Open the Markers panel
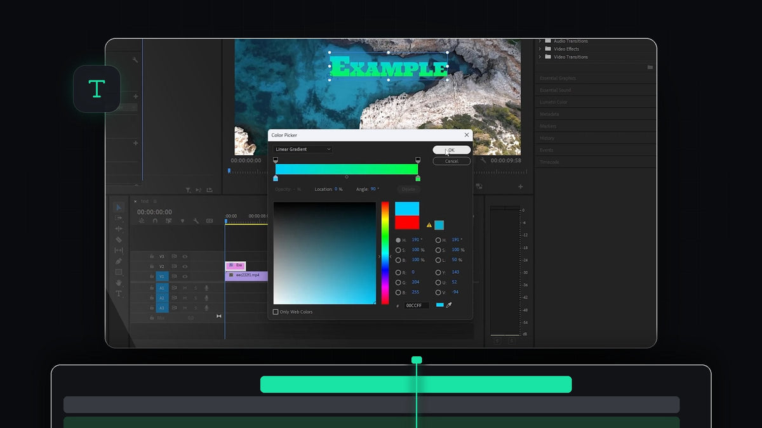This screenshot has width=762, height=428. point(548,126)
